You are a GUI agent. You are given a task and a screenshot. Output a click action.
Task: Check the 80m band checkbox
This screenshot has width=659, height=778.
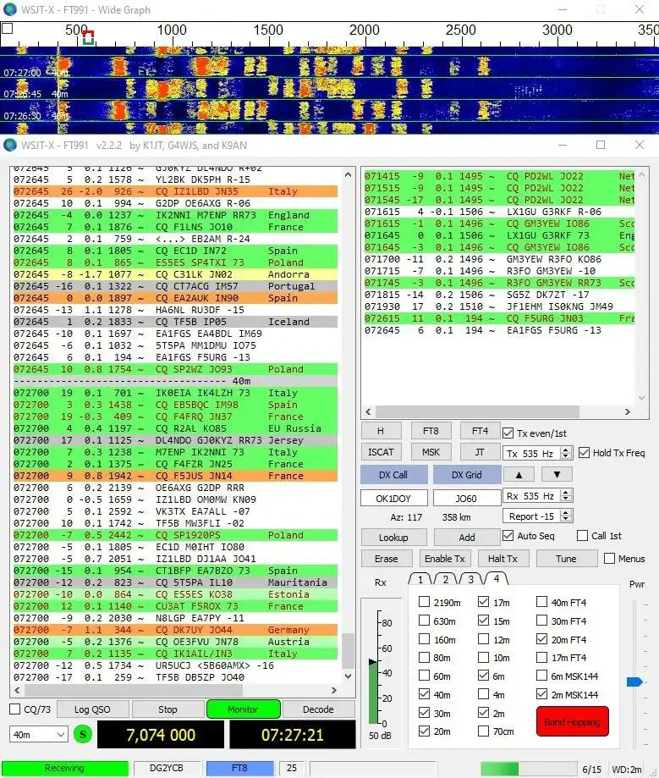point(424,658)
